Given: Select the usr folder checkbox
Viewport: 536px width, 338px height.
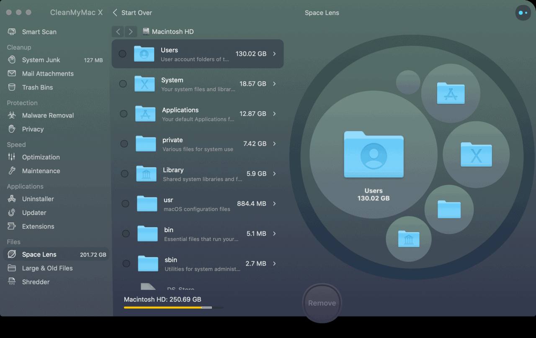Looking at the screenshot, I should 125,204.
